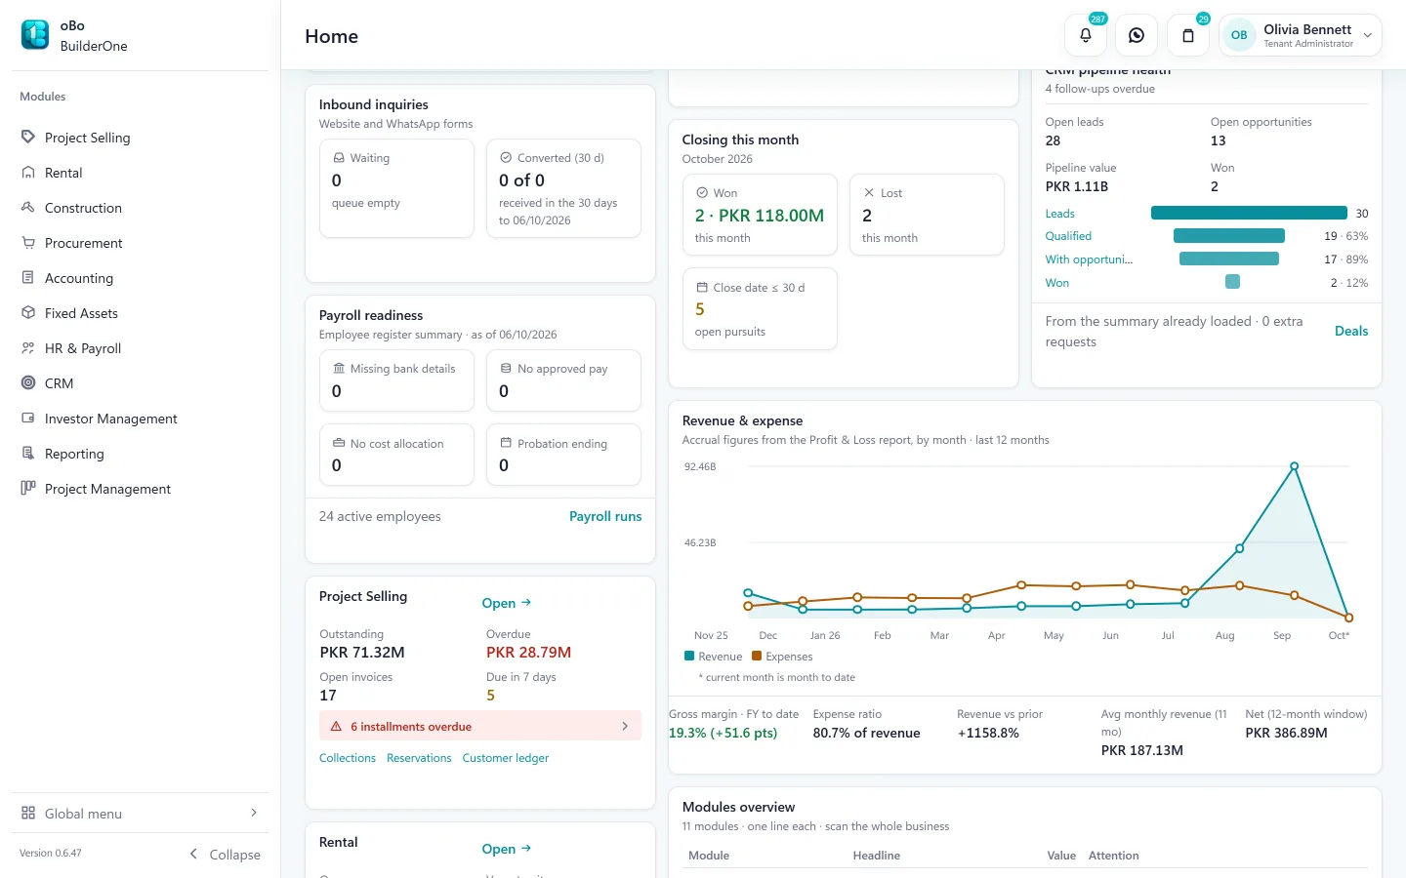Viewport: 1406px width, 878px height.
Task: Open the notifications bell icon
Action: 1086,35
